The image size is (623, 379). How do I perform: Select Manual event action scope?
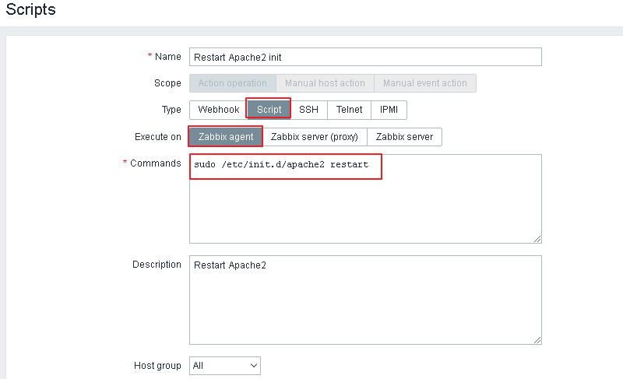pos(425,83)
